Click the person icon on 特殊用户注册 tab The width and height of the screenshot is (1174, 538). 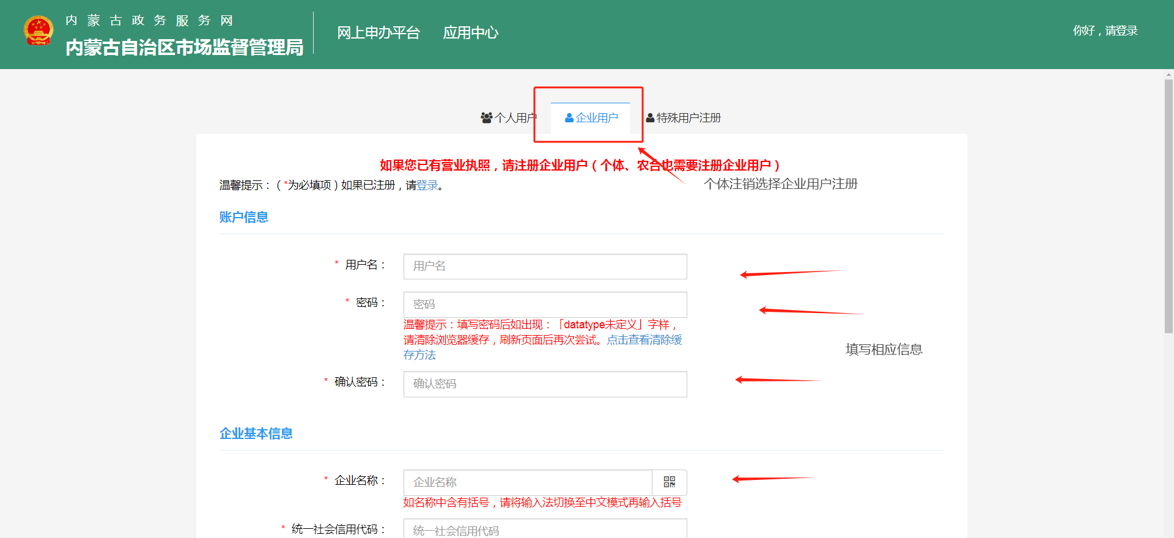(650, 118)
